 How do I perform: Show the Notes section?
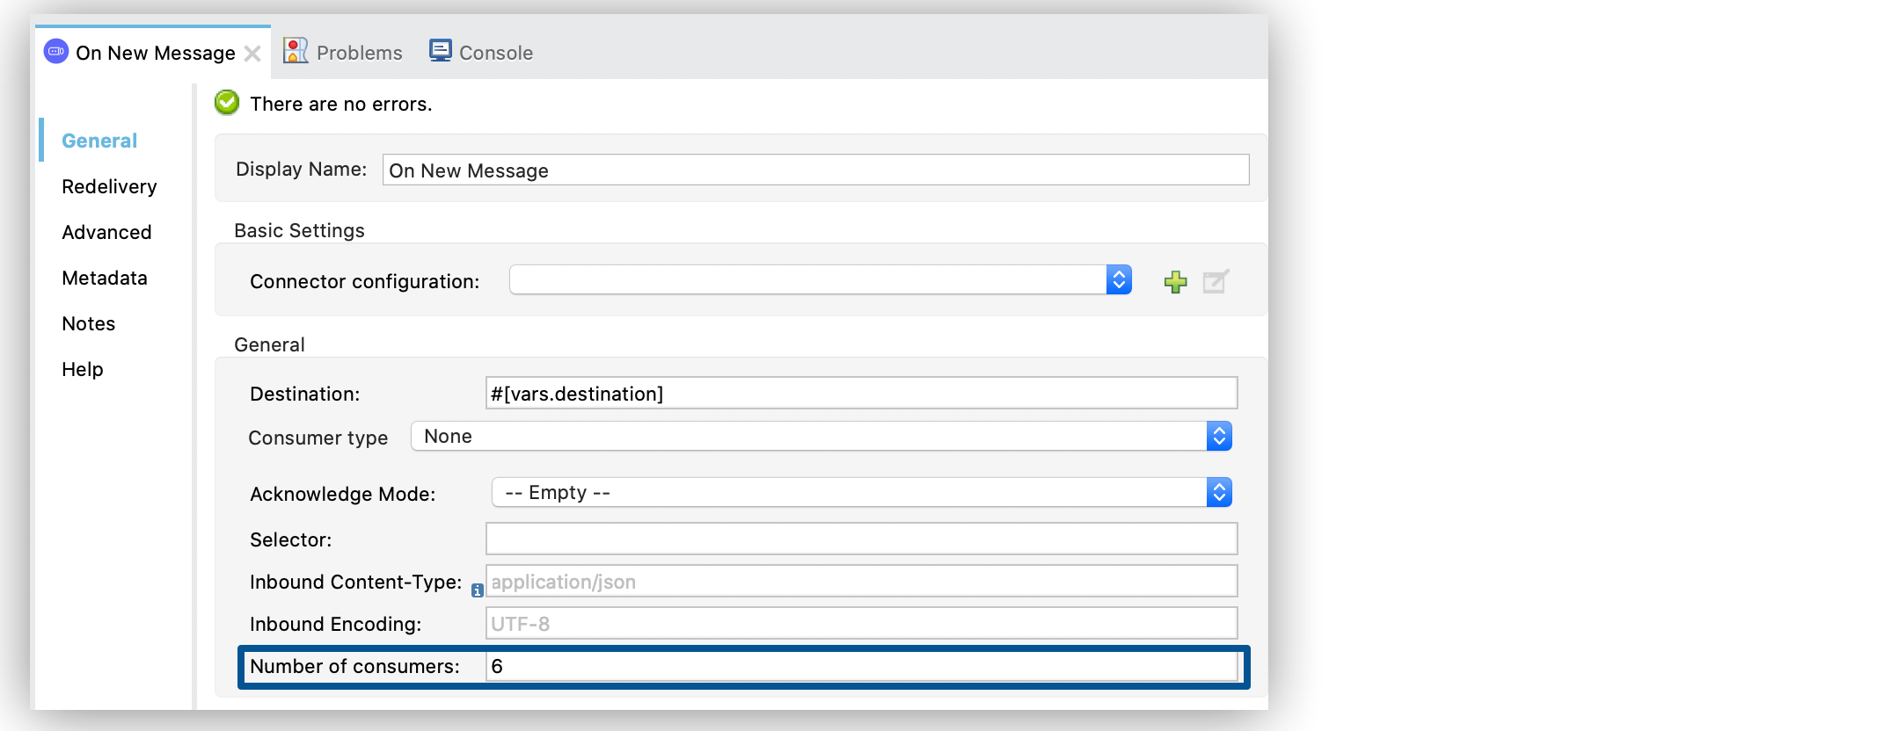click(x=89, y=323)
